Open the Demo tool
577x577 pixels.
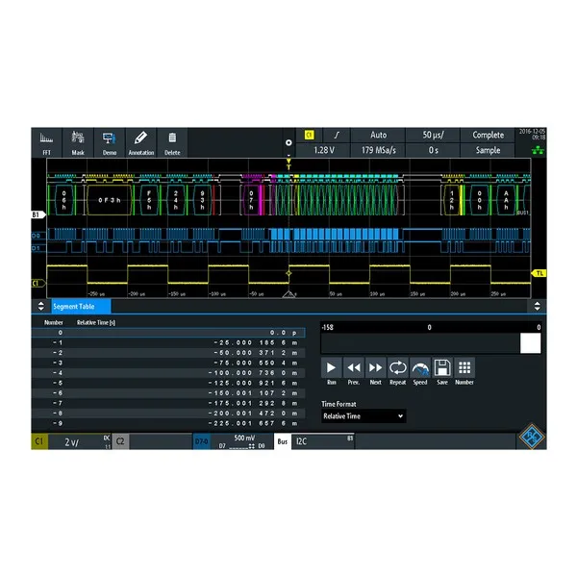coord(109,142)
